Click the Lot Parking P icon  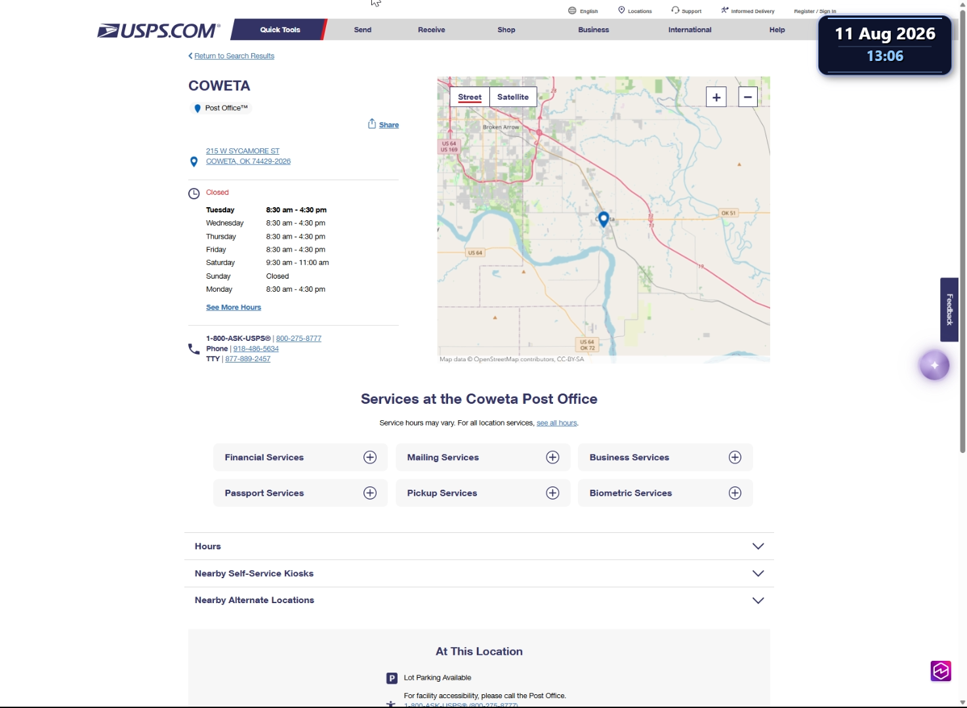click(392, 678)
